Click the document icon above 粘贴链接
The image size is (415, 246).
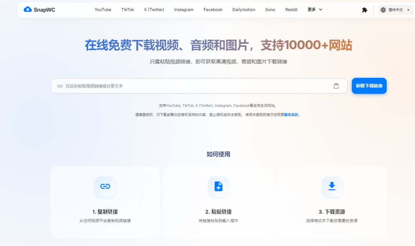[x=218, y=187]
